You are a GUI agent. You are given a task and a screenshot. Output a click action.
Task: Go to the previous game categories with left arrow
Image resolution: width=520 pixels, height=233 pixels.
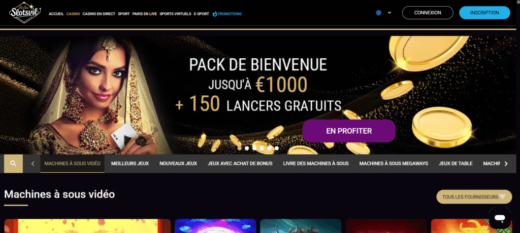32,164
